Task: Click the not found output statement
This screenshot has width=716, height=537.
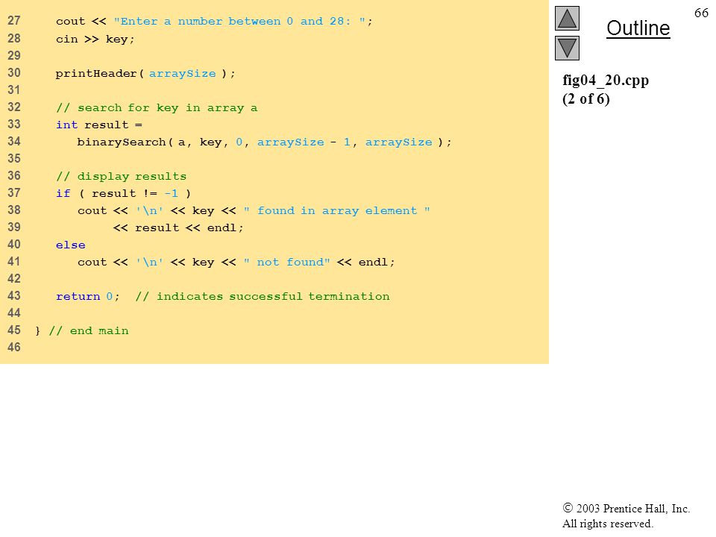Action: 236,262
